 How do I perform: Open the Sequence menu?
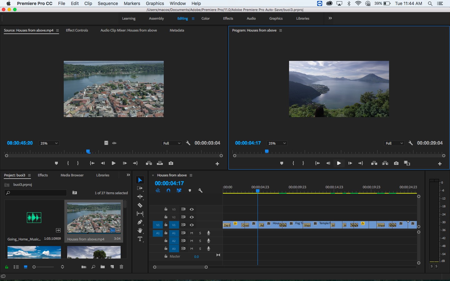(x=108, y=3)
